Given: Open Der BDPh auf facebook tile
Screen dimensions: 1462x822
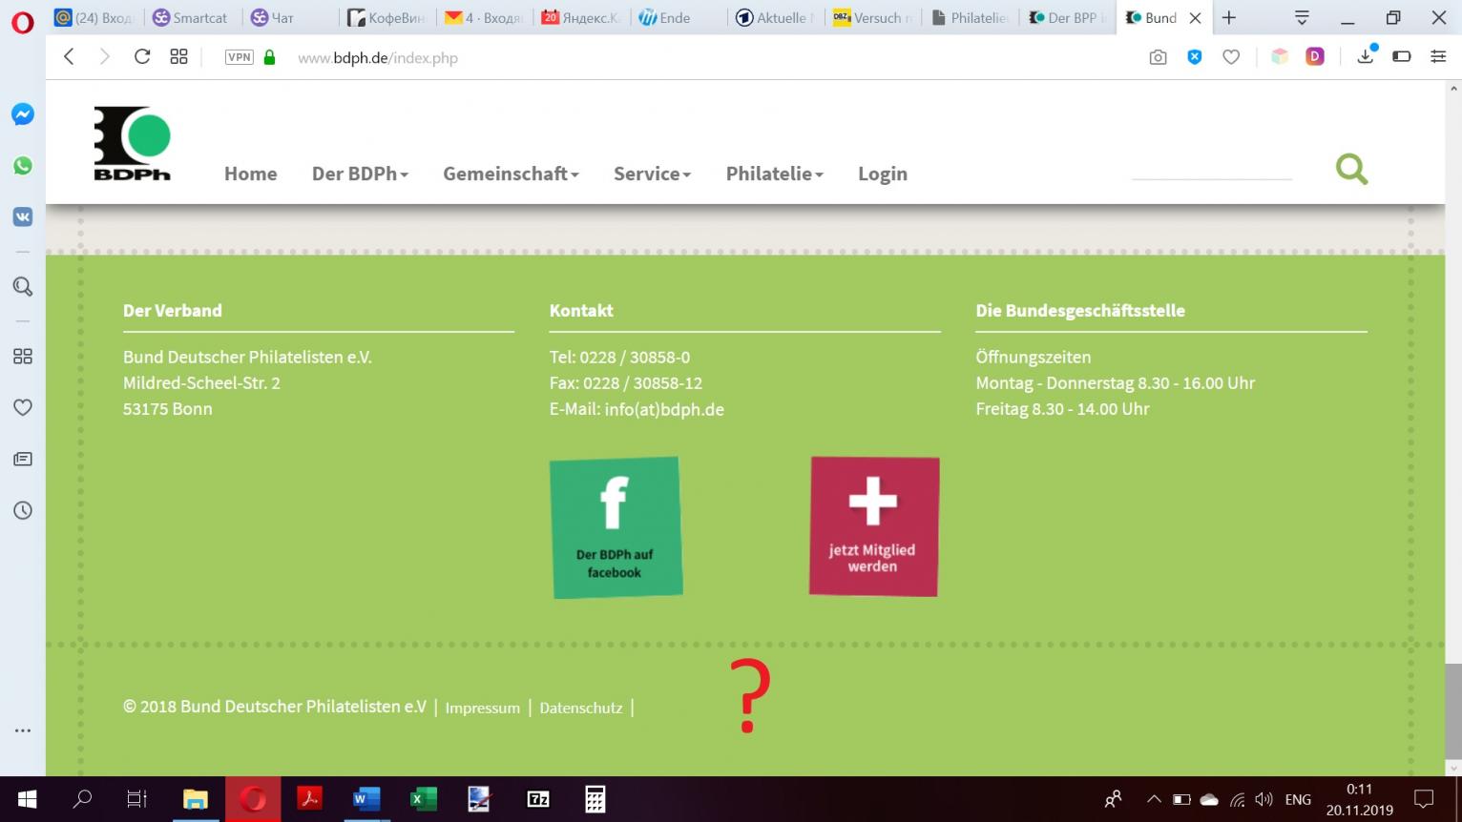Looking at the screenshot, I should coord(616,527).
